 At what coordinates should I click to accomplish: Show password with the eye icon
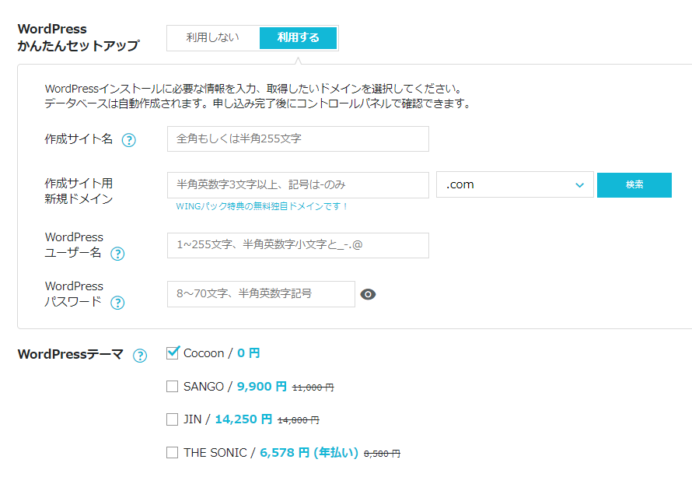(368, 294)
